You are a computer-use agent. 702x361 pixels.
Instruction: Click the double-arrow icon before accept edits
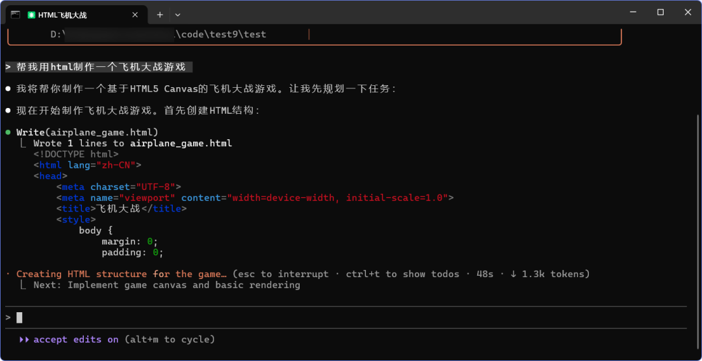24,340
